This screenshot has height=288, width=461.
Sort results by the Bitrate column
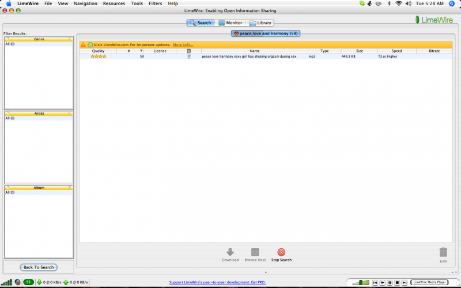point(434,51)
